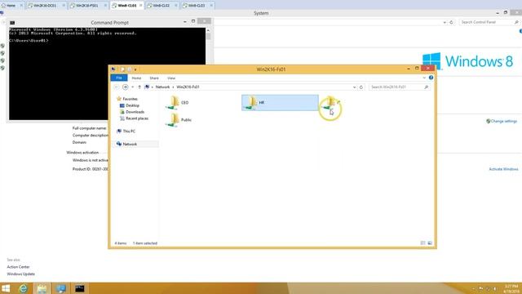Expand System window address dropdown

click(x=445, y=22)
